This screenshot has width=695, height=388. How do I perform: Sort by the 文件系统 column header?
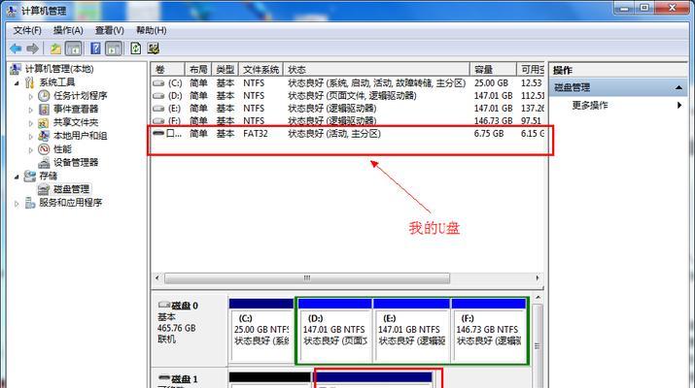(x=261, y=70)
